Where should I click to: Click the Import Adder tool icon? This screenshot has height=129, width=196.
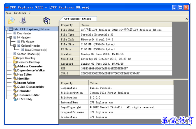click(15, 82)
